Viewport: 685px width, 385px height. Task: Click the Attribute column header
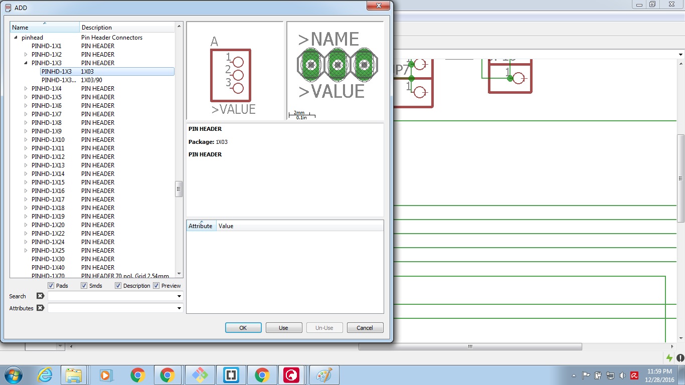[201, 226]
